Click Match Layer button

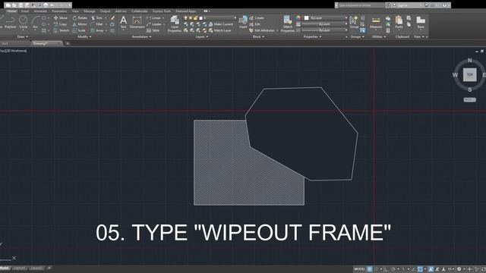(x=220, y=30)
